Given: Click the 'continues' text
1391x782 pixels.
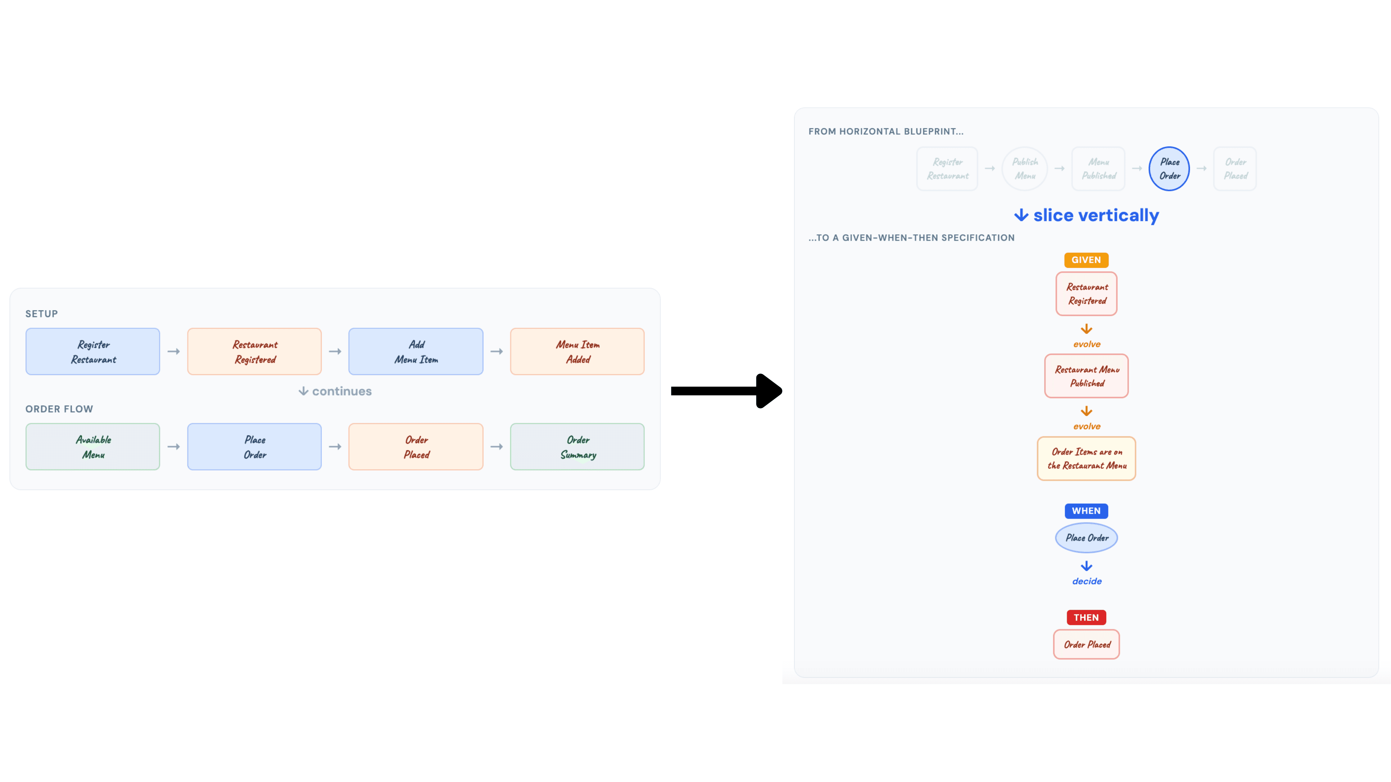Looking at the screenshot, I should tap(342, 391).
